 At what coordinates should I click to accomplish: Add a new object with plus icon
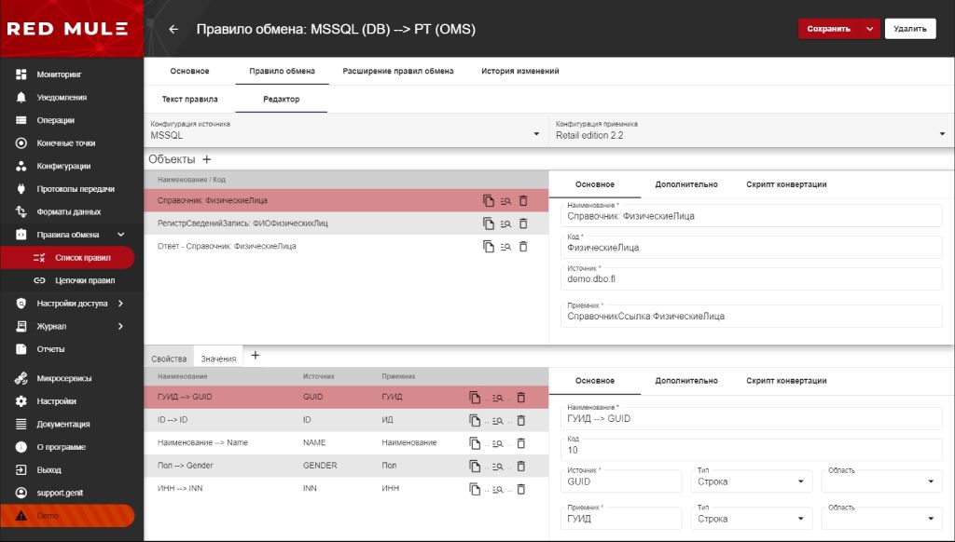point(206,159)
